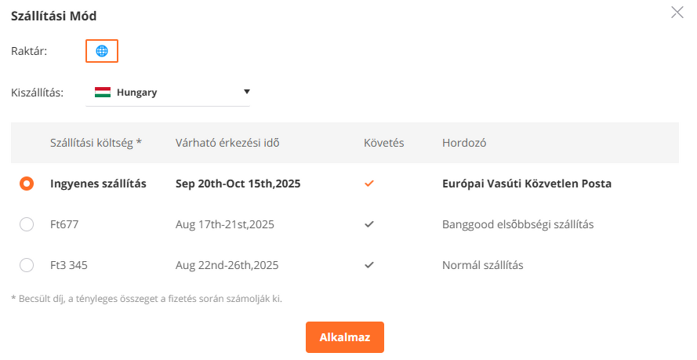
Task: Click the Banggood elsőbbségi szállítás carrier
Action: (x=517, y=224)
